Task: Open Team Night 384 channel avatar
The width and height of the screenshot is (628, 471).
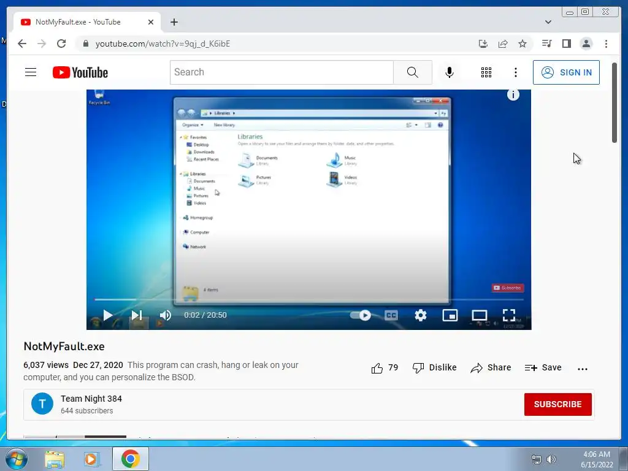Action: point(42,404)
